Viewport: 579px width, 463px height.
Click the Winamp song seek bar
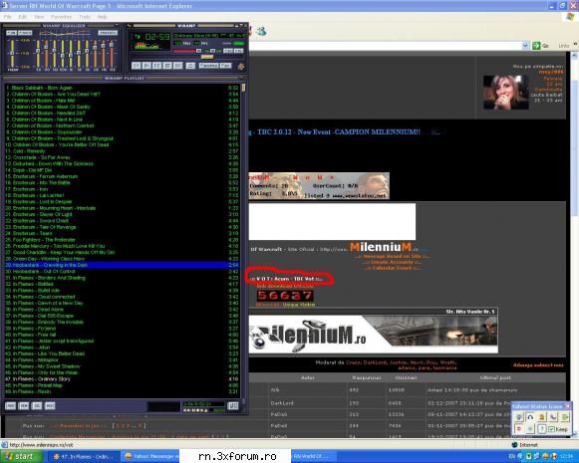pos(188,57)
